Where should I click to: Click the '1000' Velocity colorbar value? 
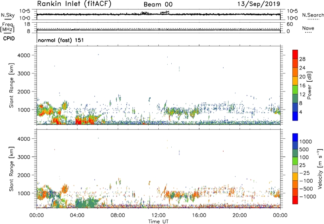(x=305, y=142)
